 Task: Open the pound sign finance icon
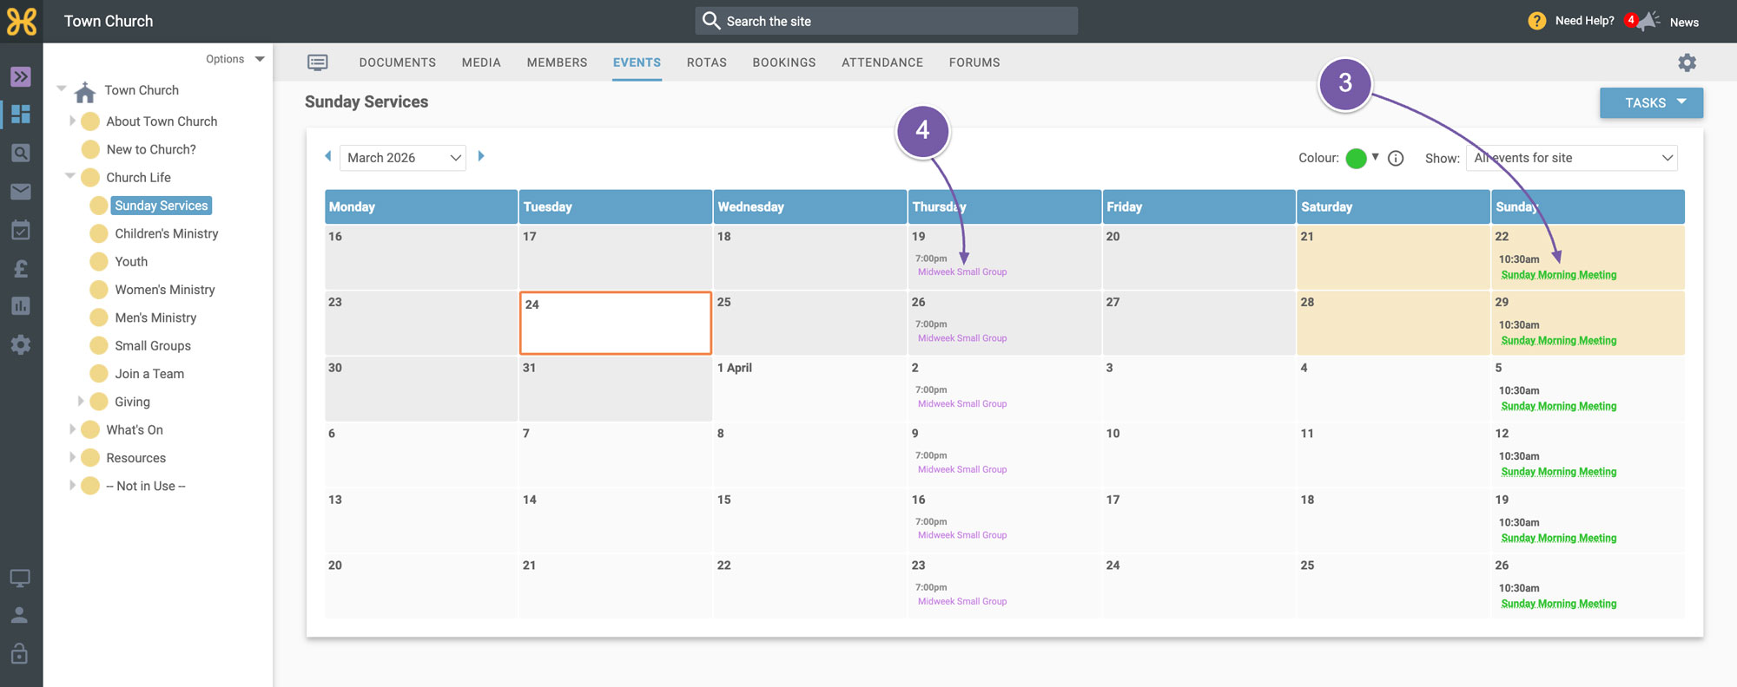pyautogui.click(x=21, y=268)
